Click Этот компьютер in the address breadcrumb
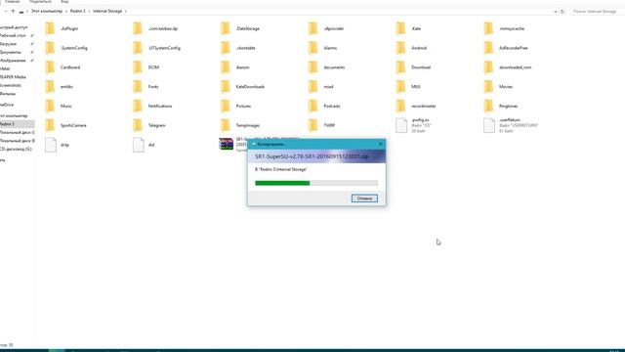The height and width of the screenshot is (352, 625). (x=47, y=11)
